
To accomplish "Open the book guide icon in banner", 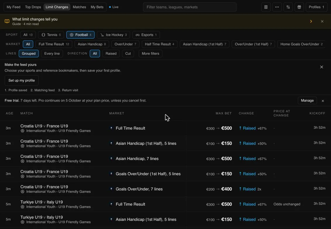I will [x=7, y=21].
